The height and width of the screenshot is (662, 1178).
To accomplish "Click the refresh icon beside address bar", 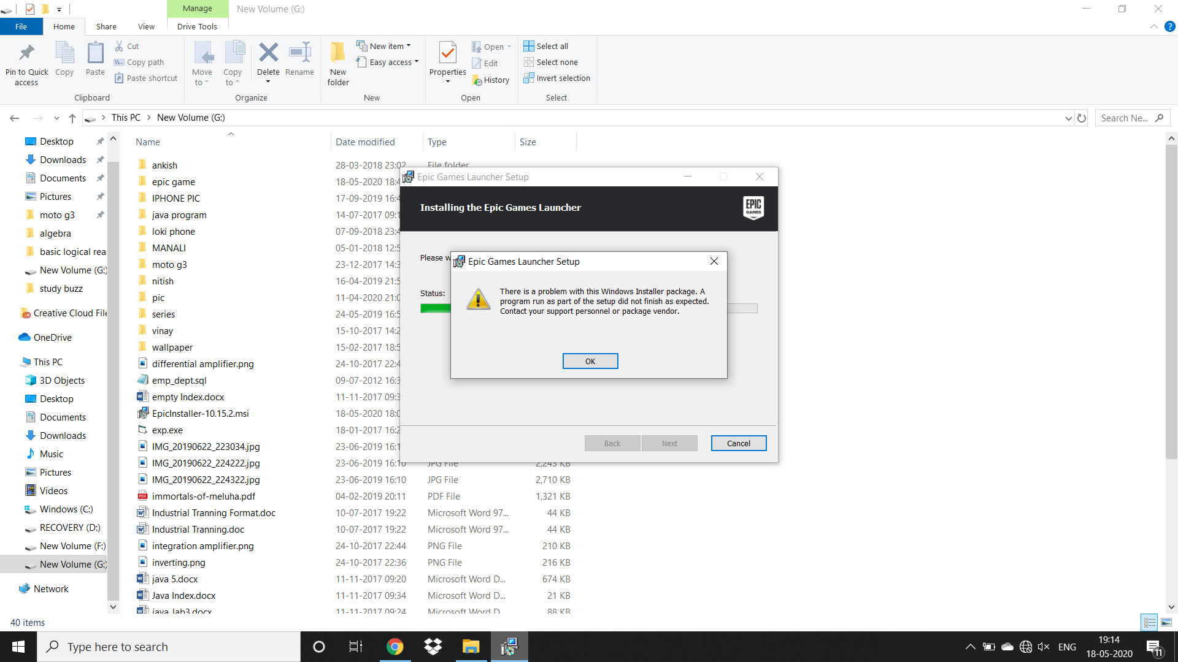I will click(1082, 118).
